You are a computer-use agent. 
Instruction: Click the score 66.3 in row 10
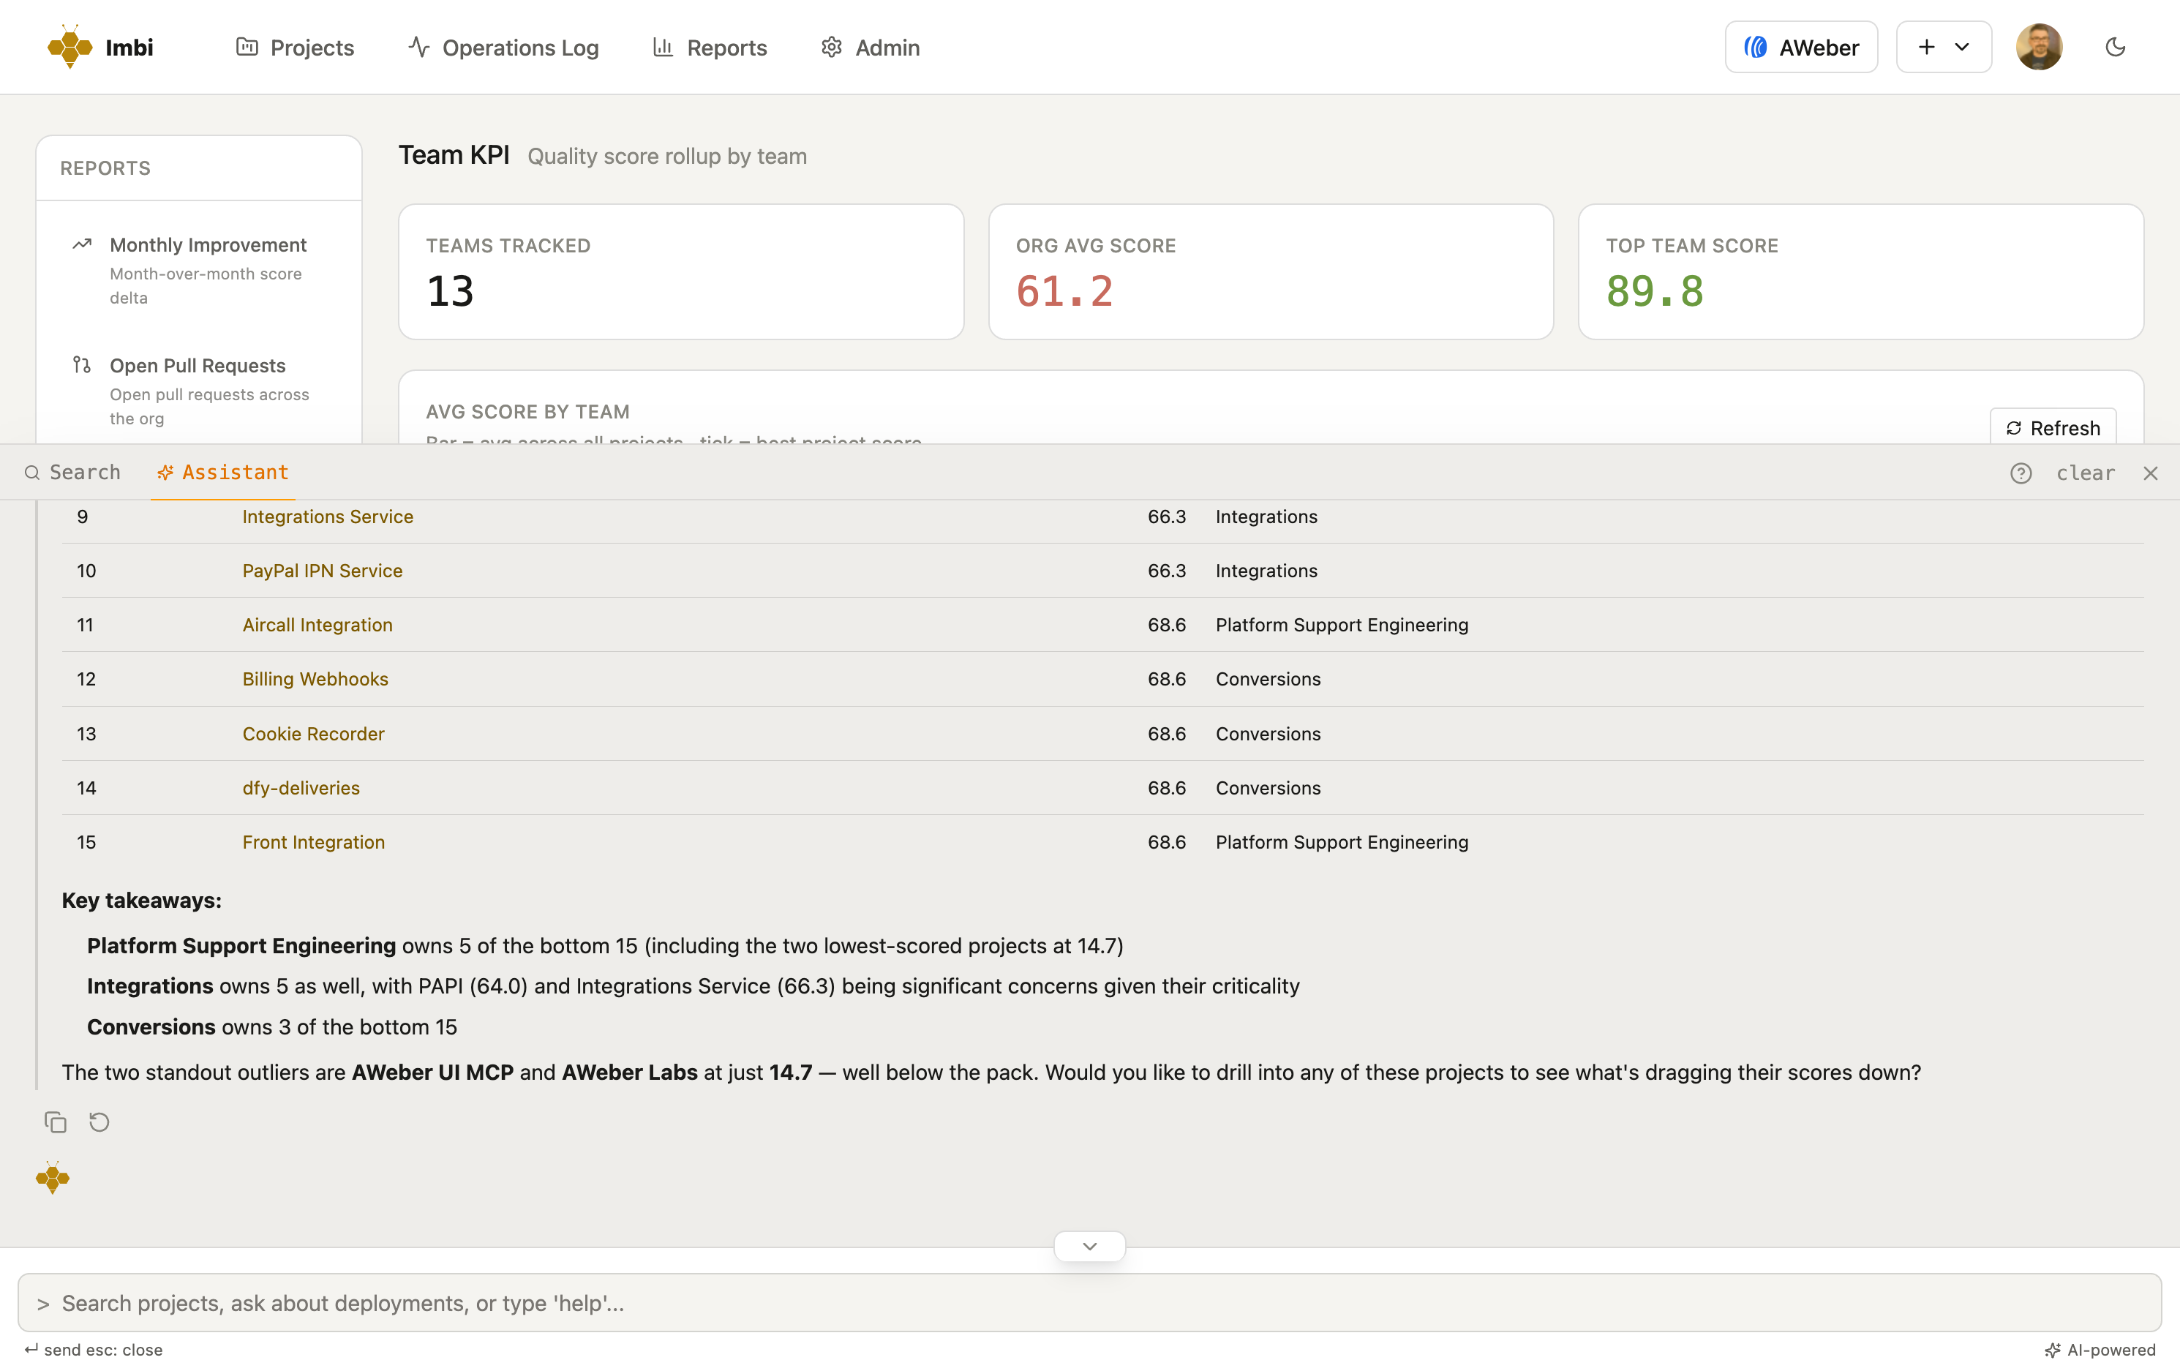pos(1166,571)
